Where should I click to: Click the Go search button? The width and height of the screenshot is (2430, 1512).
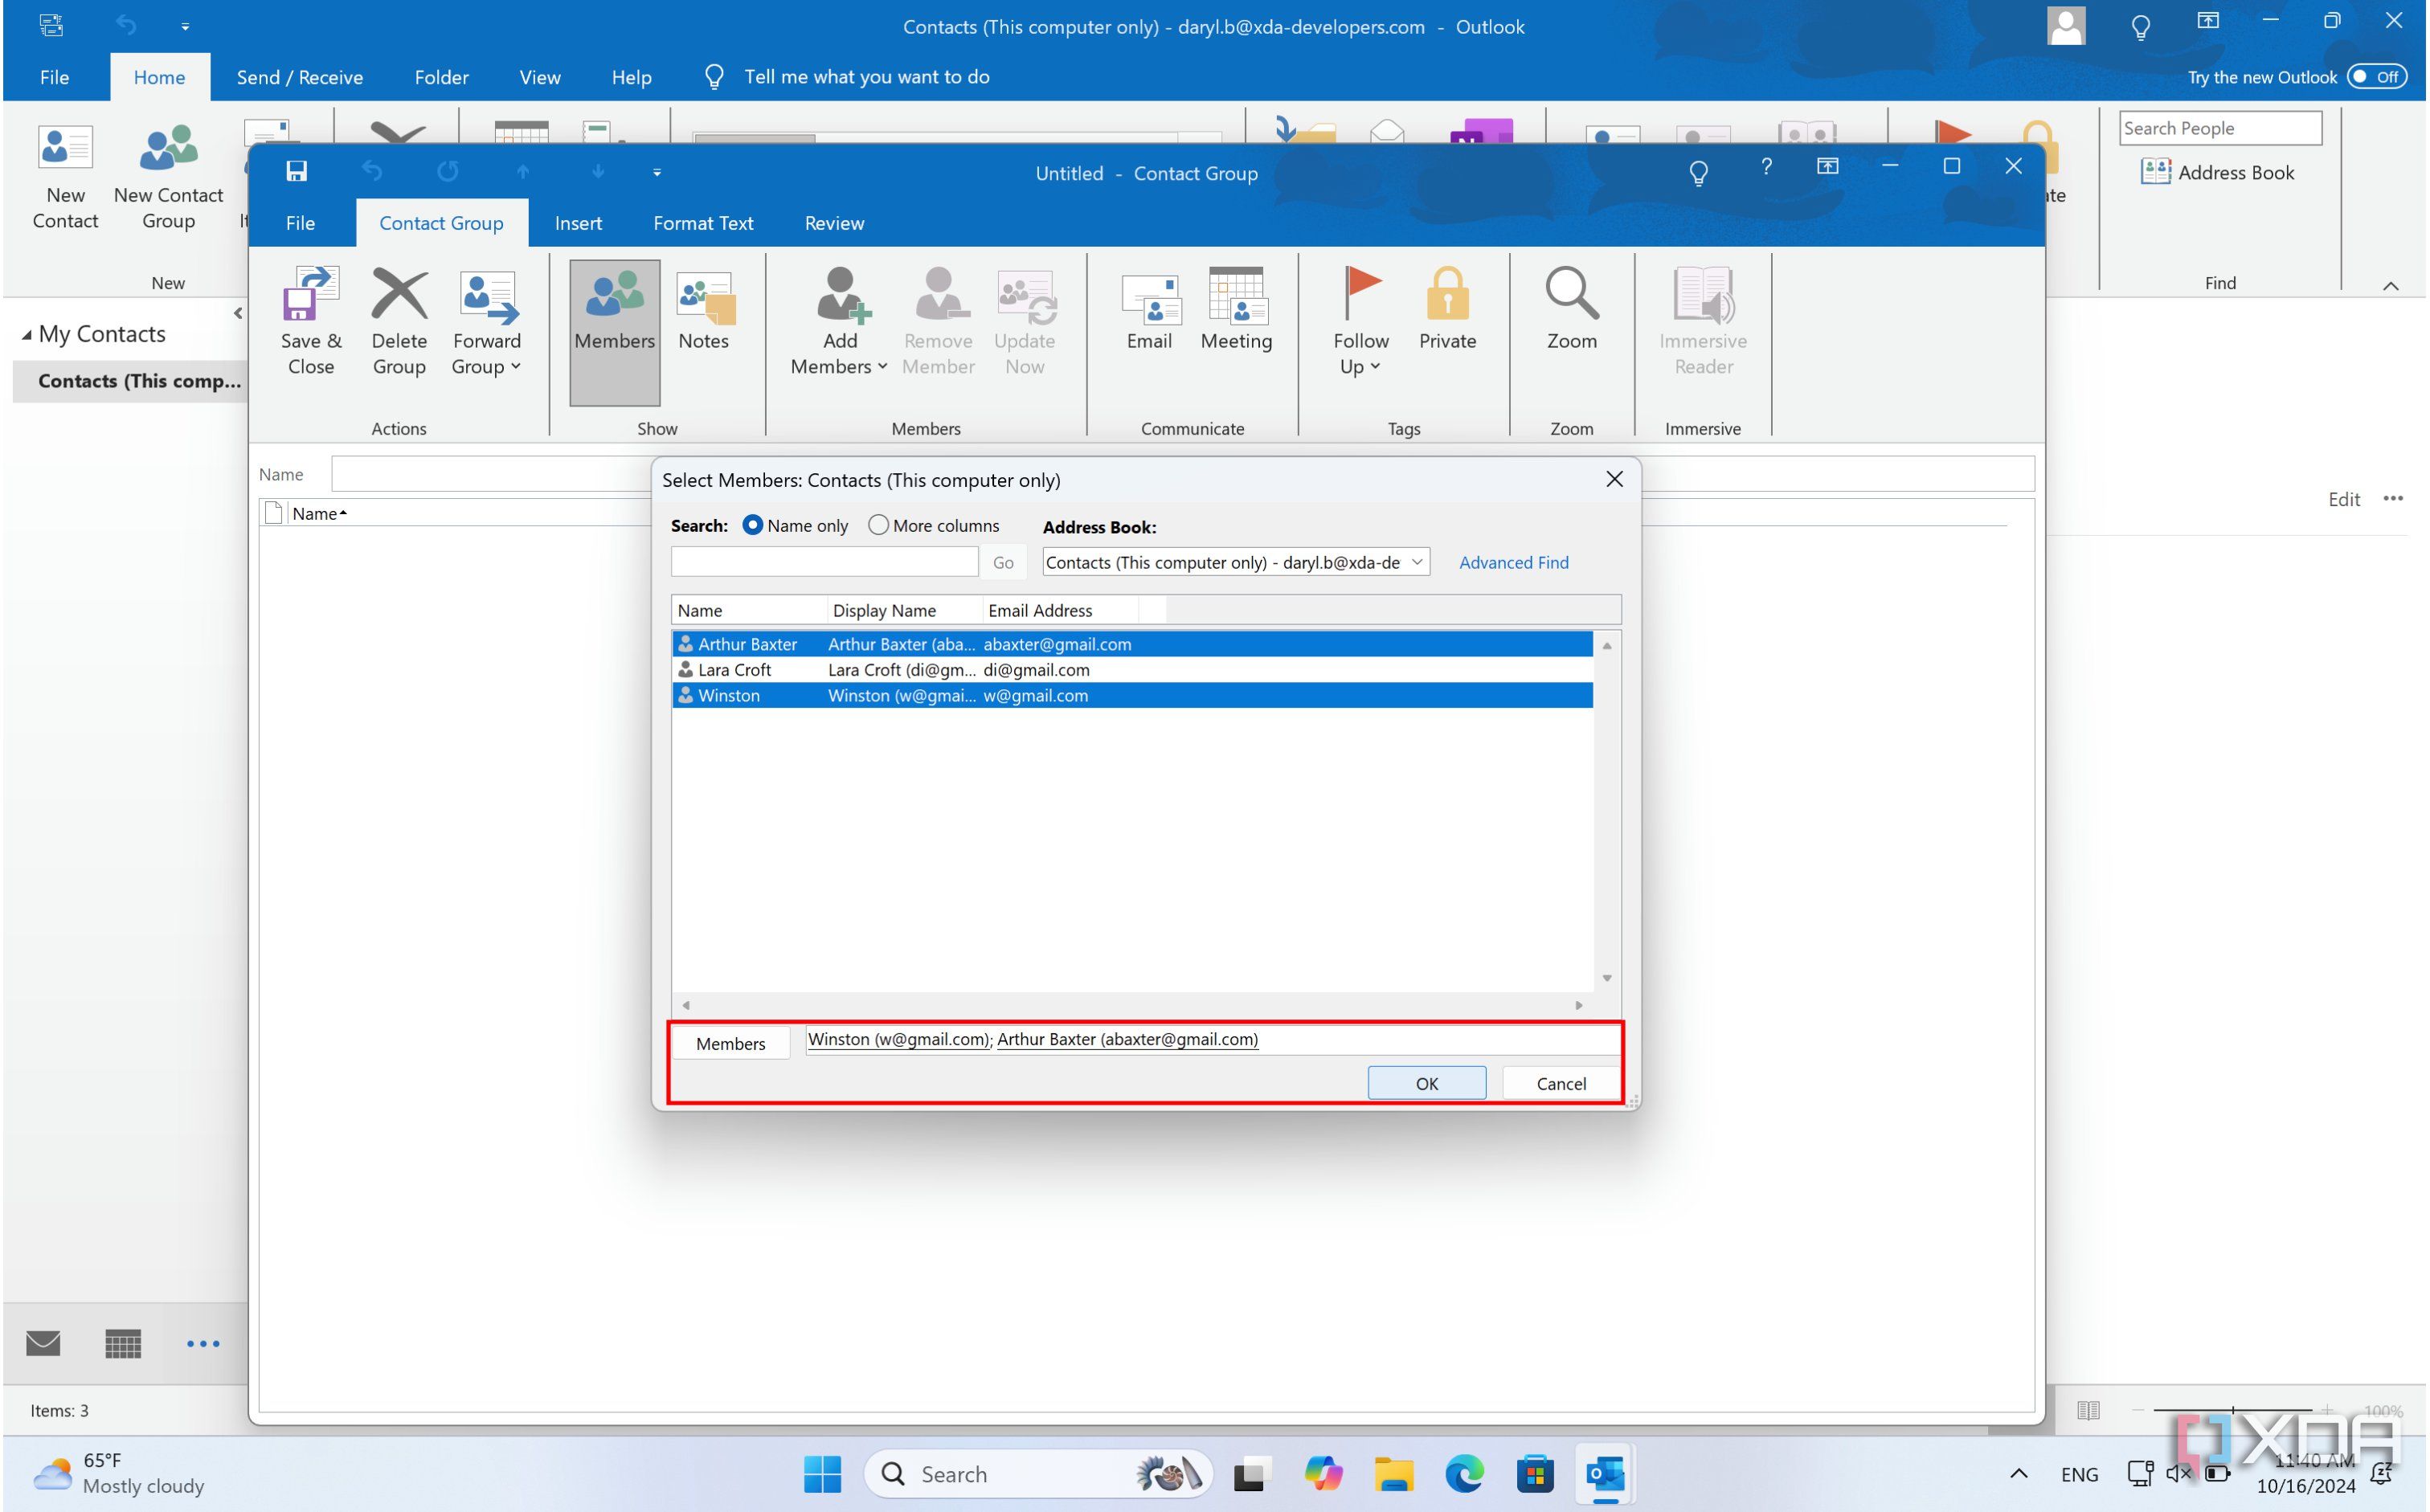pyautogui.click(x=1003, y=563)
